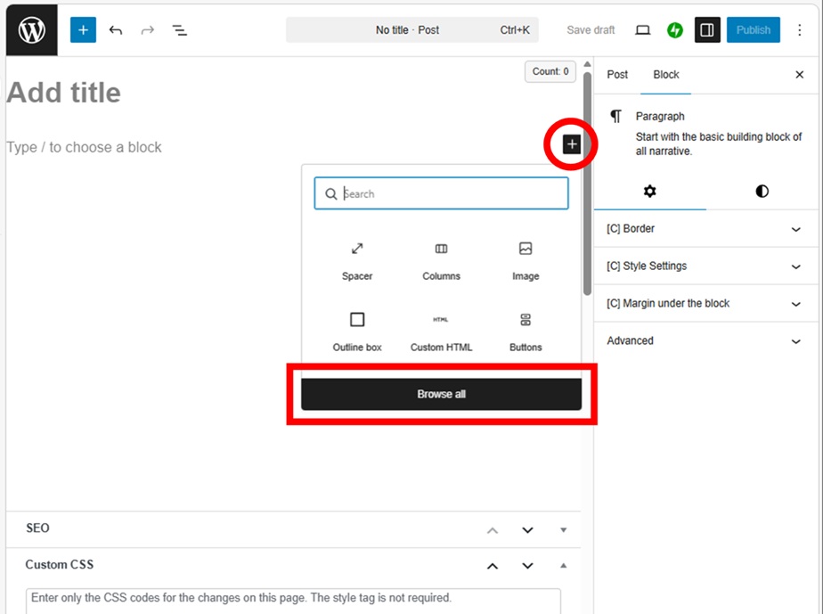Click the green Jetpack lightning icon
The width and height of the screenshot is (823, 614).
click(675, 30)
